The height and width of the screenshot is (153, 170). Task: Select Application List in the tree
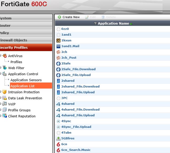point(31,86)
